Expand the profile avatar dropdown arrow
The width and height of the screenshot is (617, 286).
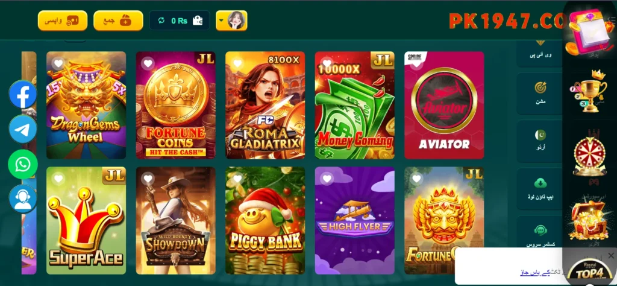(x=222, y=21)
